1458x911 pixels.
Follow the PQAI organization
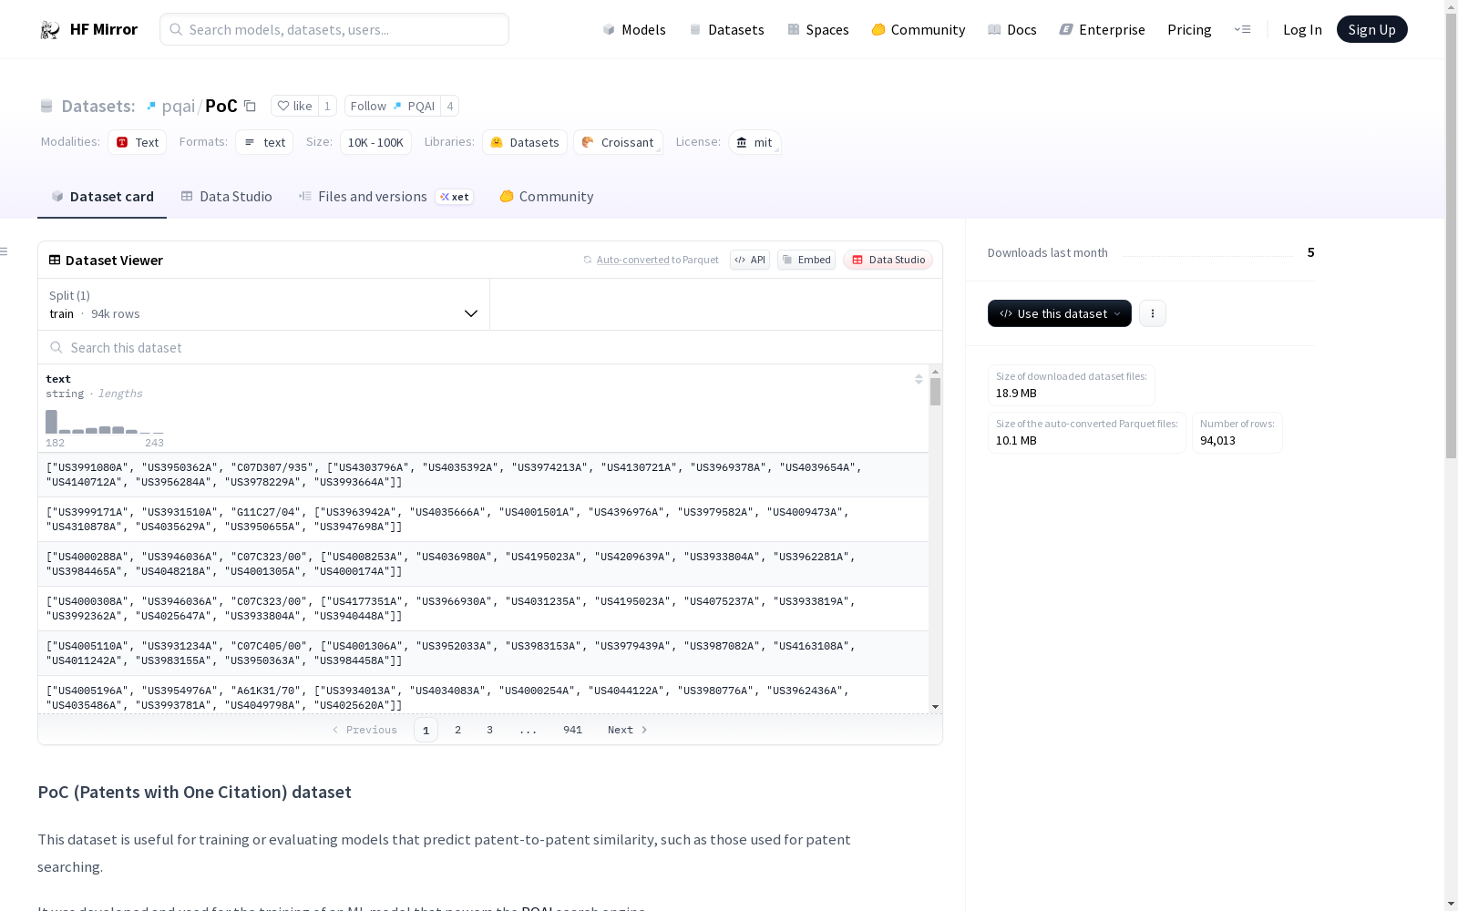pos(393,106)
